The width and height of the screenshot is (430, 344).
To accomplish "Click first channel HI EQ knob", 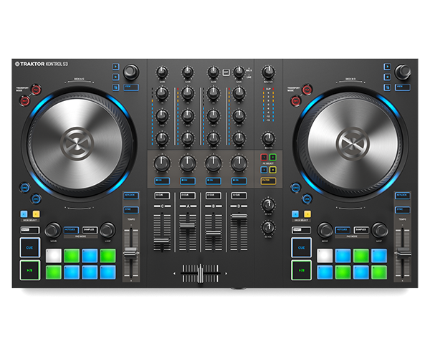I will click(x=162, y=93).
